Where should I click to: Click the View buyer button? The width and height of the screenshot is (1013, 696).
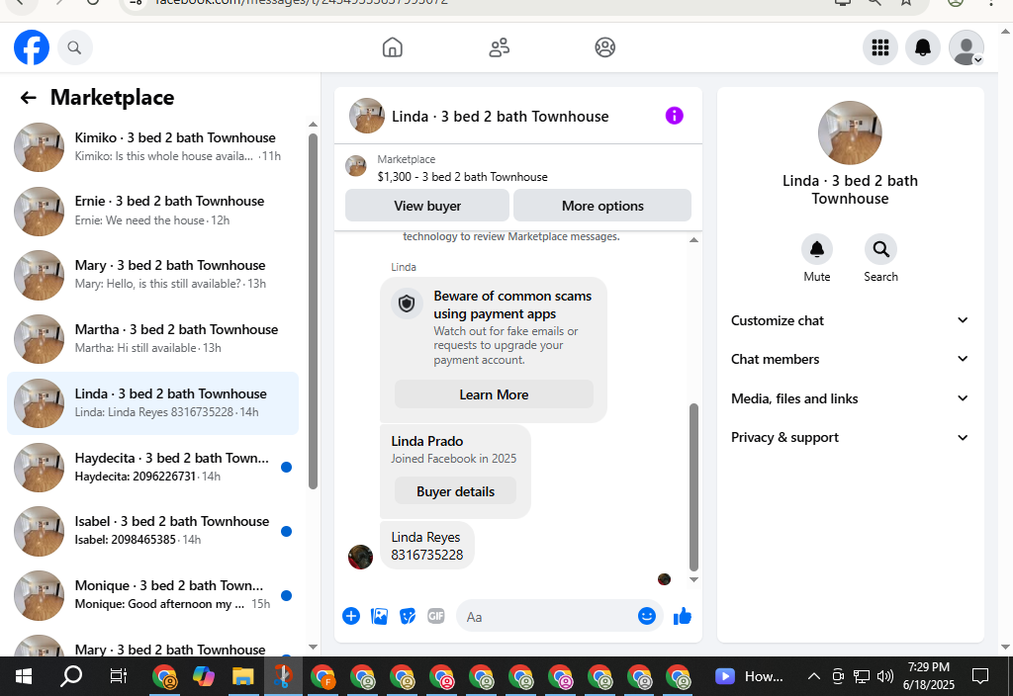(427, 206)
